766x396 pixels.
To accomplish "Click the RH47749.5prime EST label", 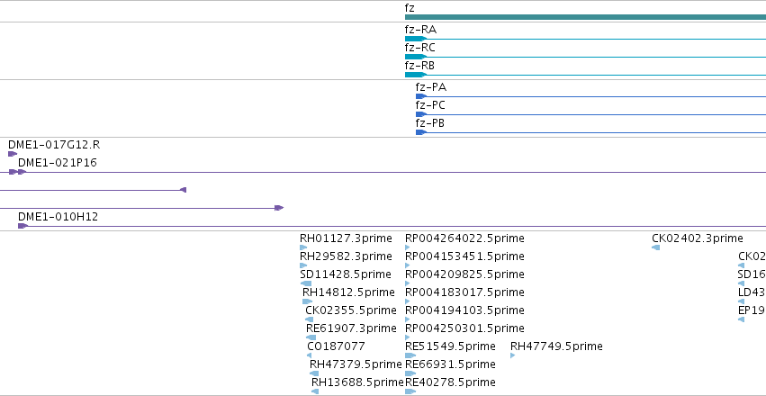I will [556, 346].
